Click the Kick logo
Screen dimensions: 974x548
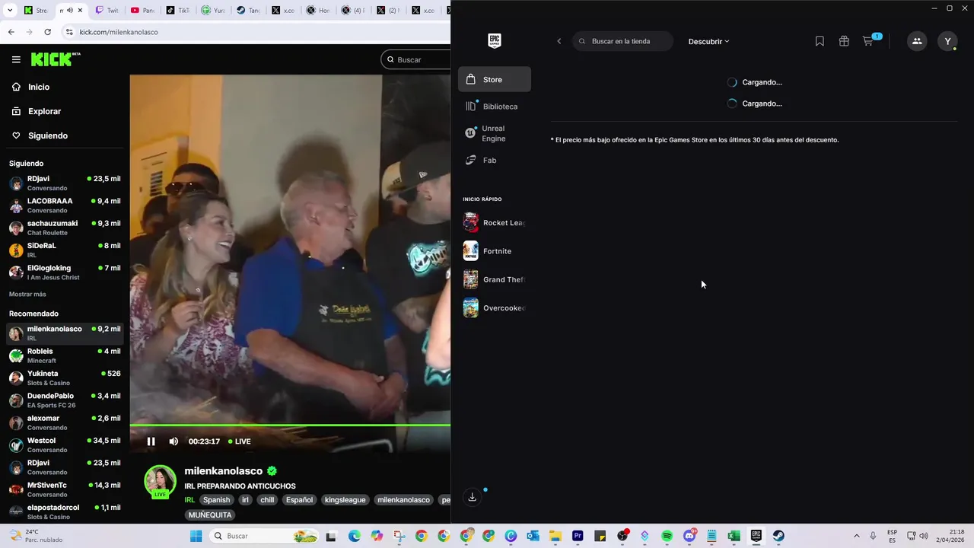pyautogui.click(x=55, y=59)
